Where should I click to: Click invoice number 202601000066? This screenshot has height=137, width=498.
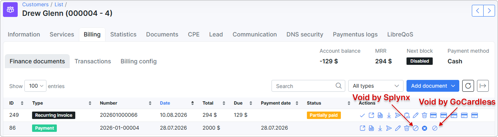click(119, 115)
